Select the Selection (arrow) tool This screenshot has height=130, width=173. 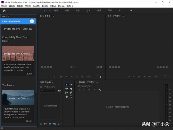[67, 85]
